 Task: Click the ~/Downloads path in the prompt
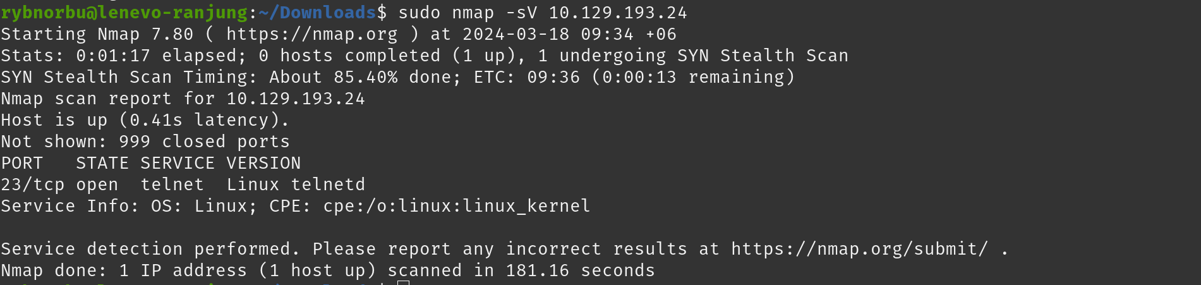[318, 13]
